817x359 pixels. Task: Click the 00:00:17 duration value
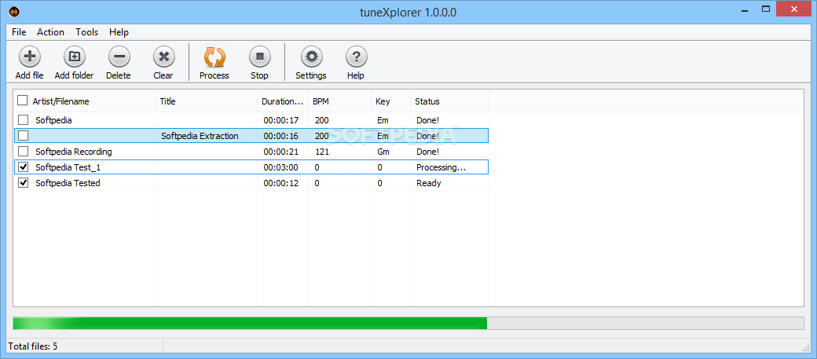pyautogui.click(x=281, y=120)
